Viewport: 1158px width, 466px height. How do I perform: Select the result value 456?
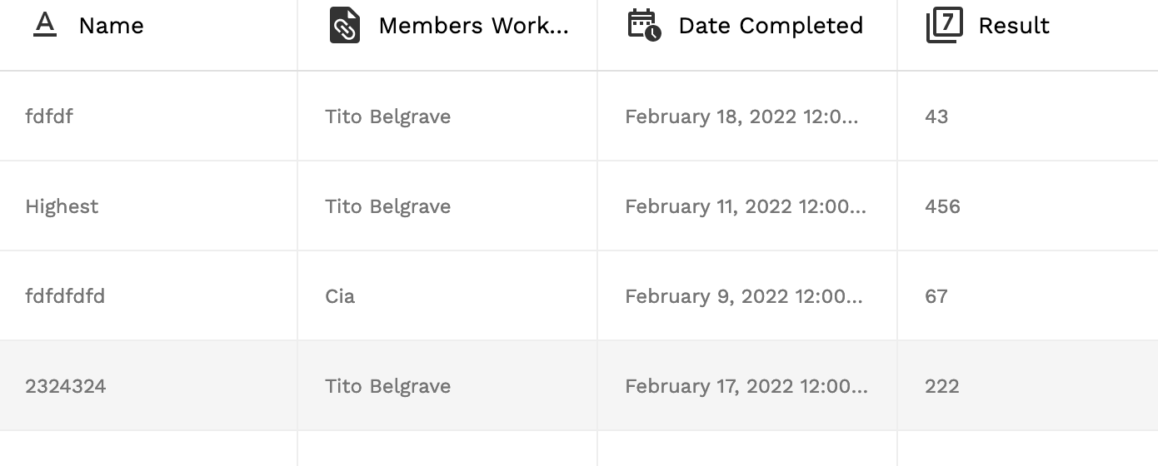tap(942, 206)
